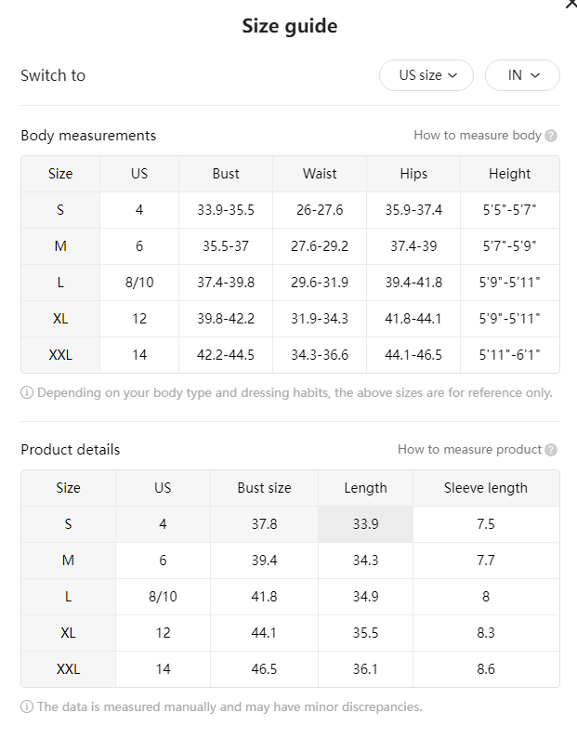
Task: Click the info icon before the manual measurement note
Action: [27, 706]
